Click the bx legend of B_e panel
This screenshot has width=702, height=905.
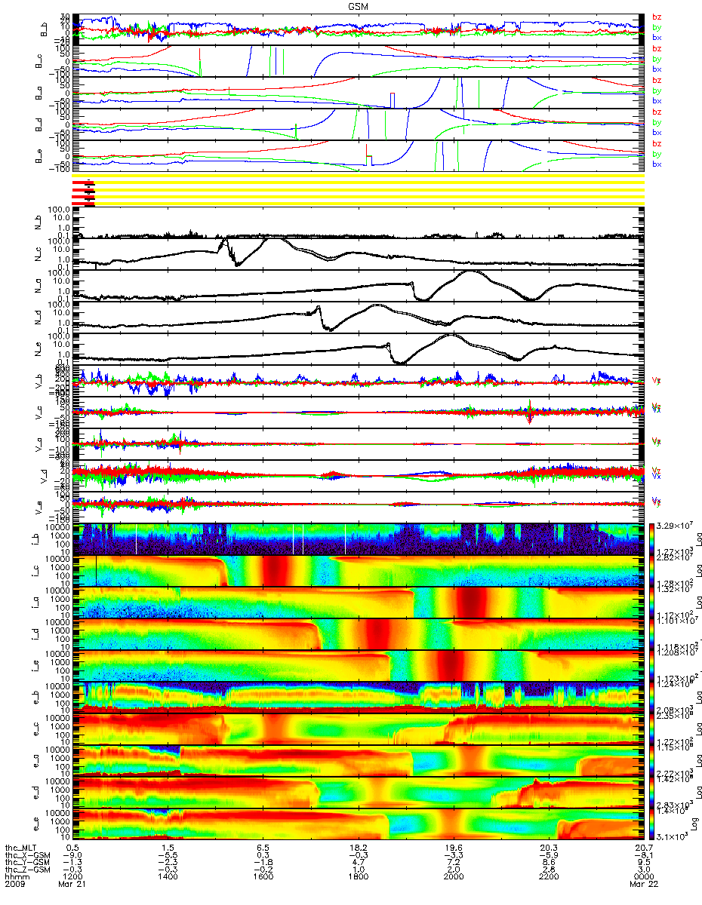point(657,164)
